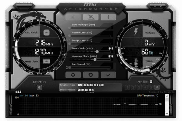The width and height of the screenshot is (182, 121).
Task: Select profile slot 3
Action: (139, 87)
